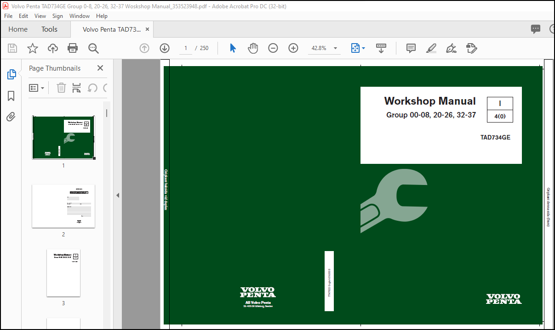Switch to the Tools tab
Viewport: 555px width, 330px height.
click(x=49, y=29)
